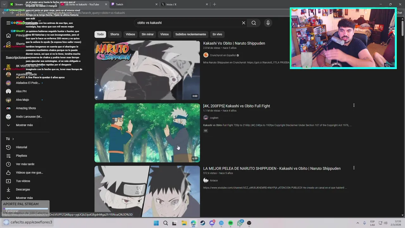Screen dimensions: 405x228
Task: Open the Aniace channel avatar
Action: click(206, 180)
